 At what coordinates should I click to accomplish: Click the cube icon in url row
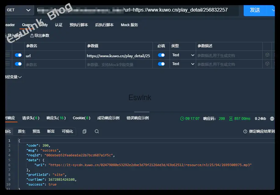267,55
